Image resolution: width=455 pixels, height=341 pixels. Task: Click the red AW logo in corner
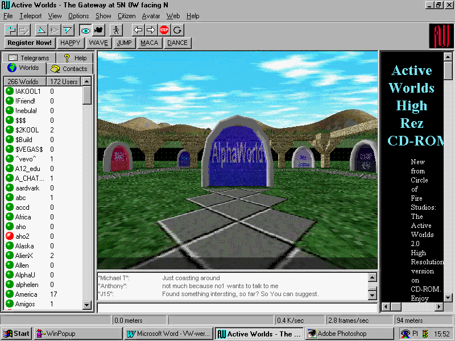(441, 36)
